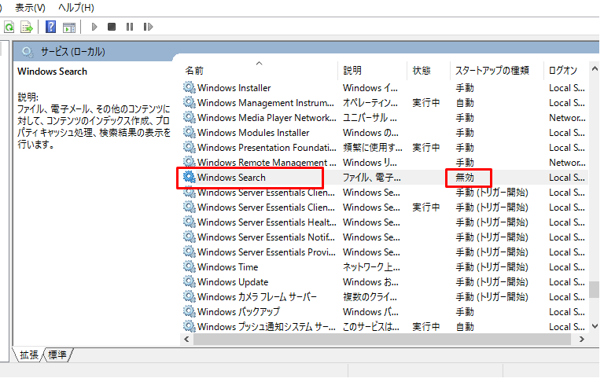604x382 pixels.
Task: Restart the service with the restart button
Action: (148, 27)
